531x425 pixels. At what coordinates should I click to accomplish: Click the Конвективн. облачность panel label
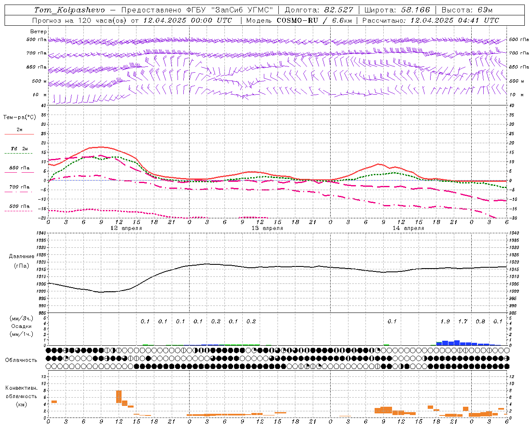pos(21,396)
